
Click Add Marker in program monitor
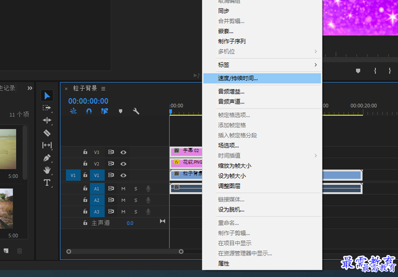tap(358, 71)
